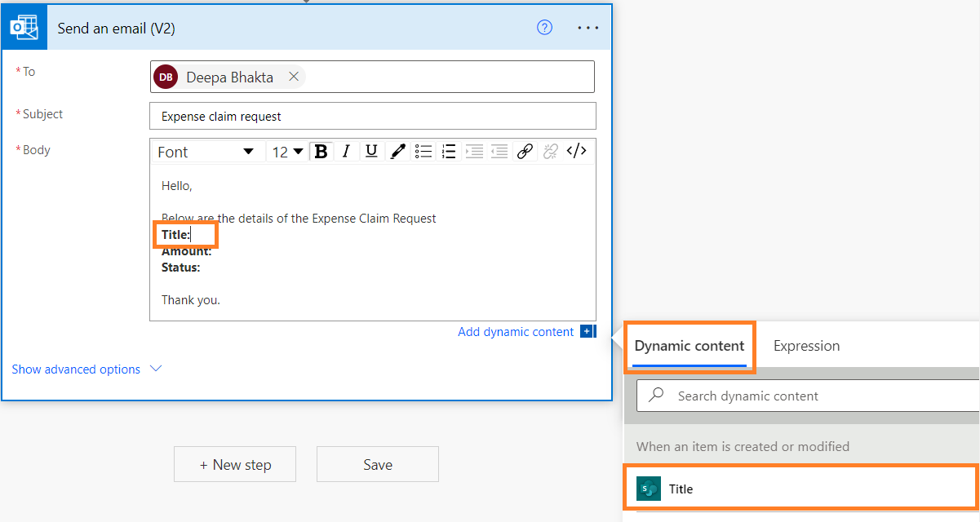Viewport: 980px width, 522px height.
Task: Switch to HTML code view
Action: click(x=576, y=151)
